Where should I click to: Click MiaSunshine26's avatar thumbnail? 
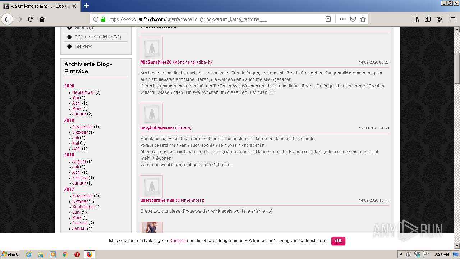tap(152, 48)
